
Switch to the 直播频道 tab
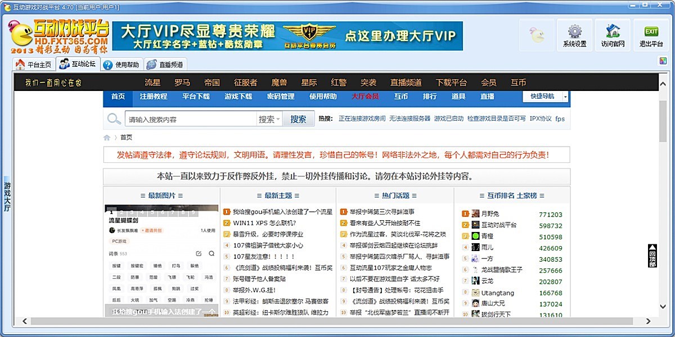click(167, 64)
